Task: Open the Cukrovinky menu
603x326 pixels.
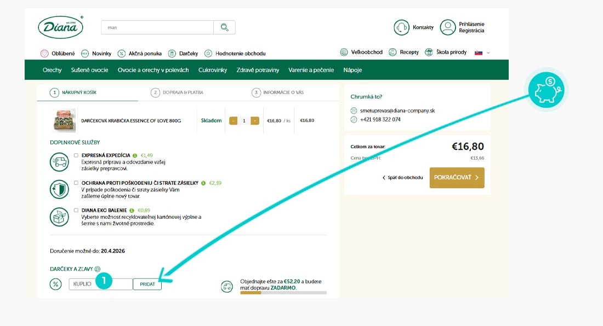Action: coord(213,70)
